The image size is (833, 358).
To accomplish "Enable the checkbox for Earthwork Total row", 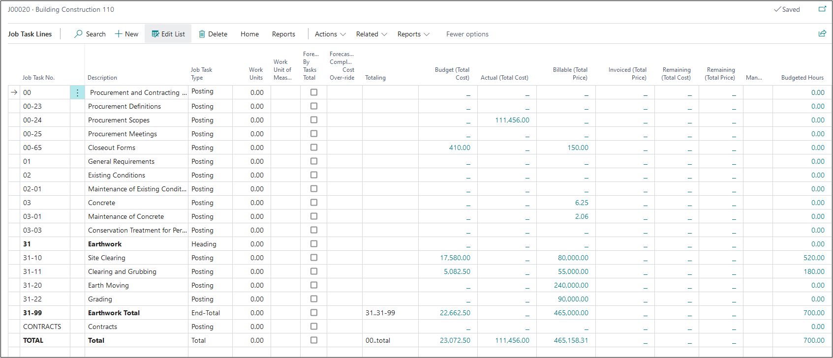I will click(314, 313).
